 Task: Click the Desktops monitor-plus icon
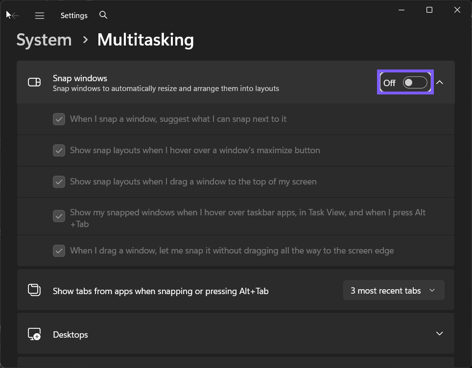pos(34,334)
